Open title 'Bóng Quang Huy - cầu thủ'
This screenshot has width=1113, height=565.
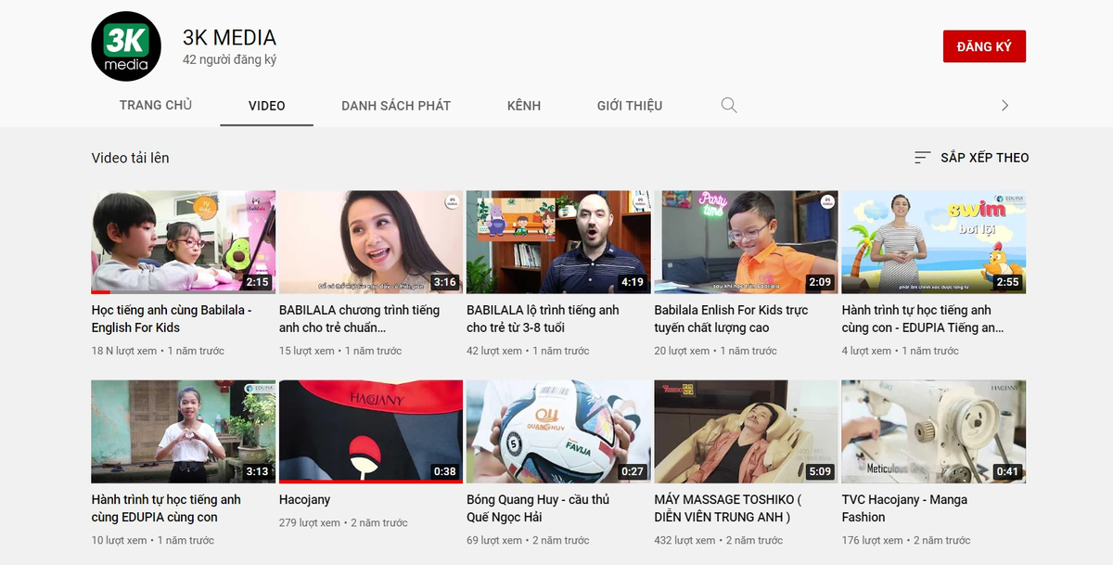click(538, 508)
